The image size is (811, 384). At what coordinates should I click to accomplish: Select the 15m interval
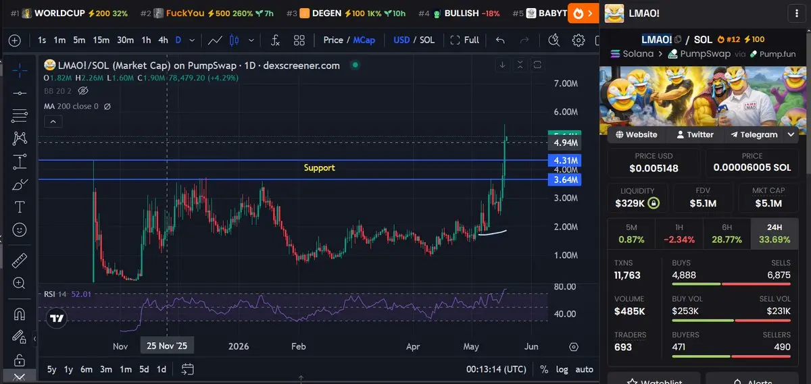coord(101,40)
